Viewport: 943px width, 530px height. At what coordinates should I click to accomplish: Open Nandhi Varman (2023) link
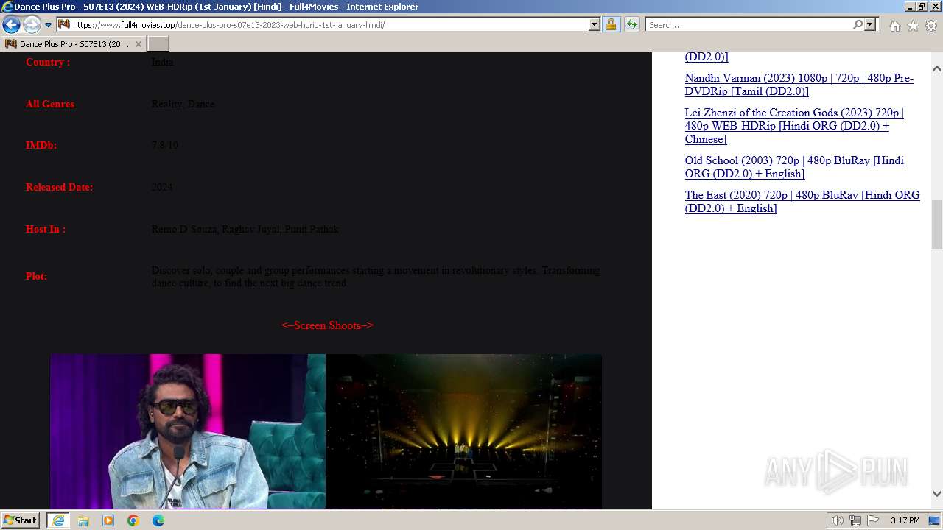click(x=799, y=85)
